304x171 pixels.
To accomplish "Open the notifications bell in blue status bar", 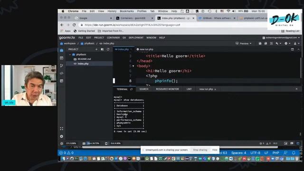I will pos(294,153).
